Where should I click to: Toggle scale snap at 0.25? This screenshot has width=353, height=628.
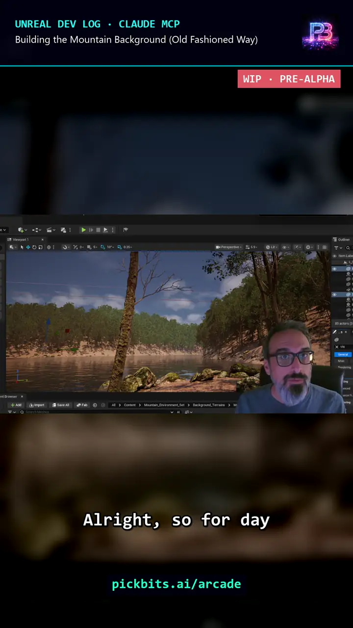click(120, 247)
